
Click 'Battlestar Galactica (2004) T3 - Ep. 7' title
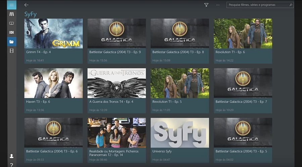pos(241,102)
